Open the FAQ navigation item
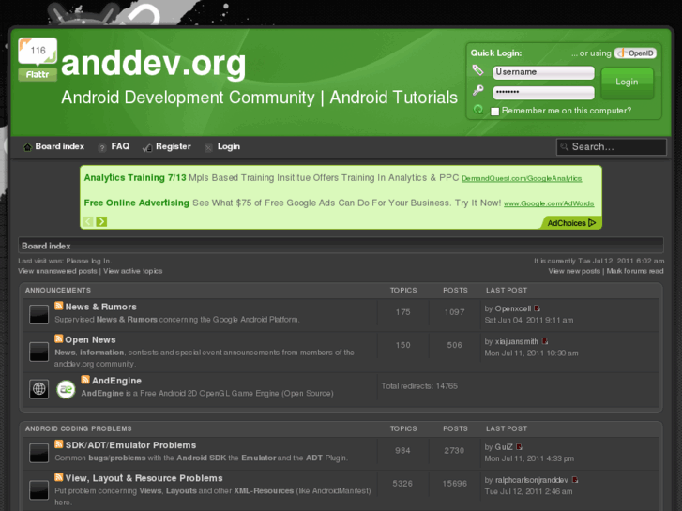The width and height of the screenshot is (682, 511). (x=120, y=146)
